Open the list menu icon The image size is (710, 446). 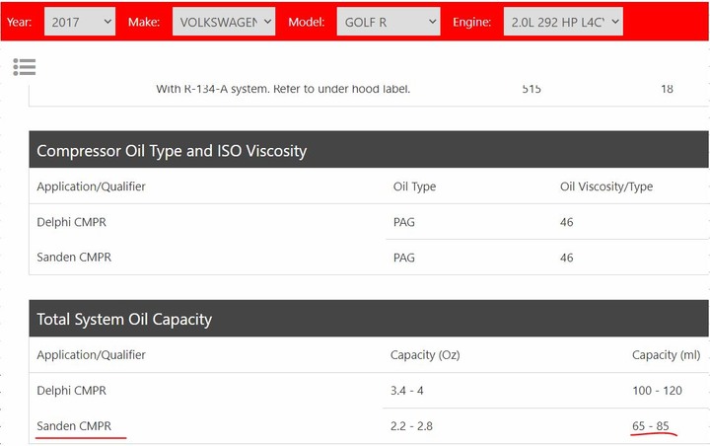pos(25,67)
